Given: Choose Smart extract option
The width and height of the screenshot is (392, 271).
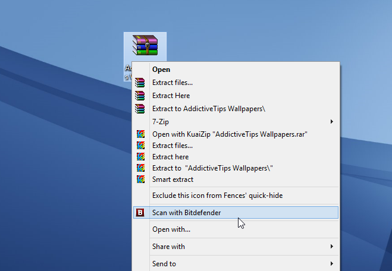Looking at the screenshot, I should pyautogui.click(x=236, y=179).
